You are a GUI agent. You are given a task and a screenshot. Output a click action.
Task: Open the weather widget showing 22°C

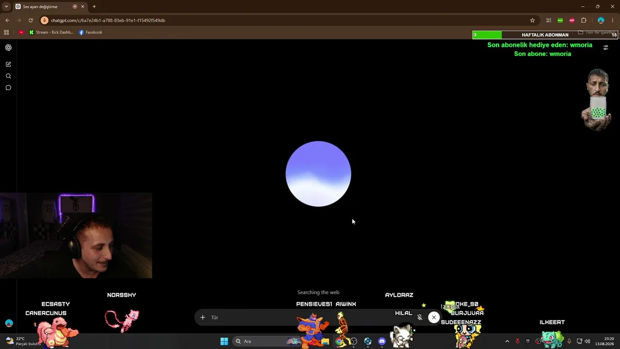(22, 341)
